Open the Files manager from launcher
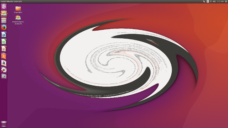The height and width of the screenshot is (128, 228). (x=4, y=21)
